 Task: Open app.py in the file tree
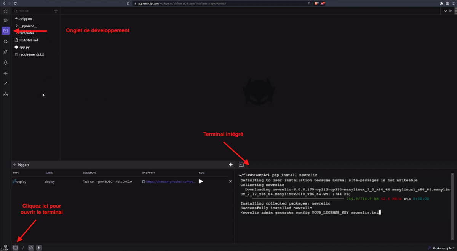[24, 47]
